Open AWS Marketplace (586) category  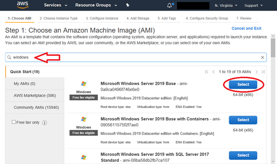35,96
